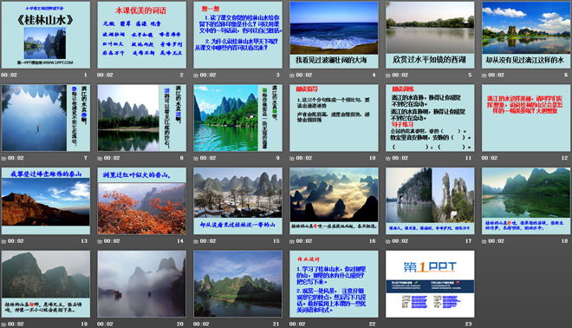Select slide 12 with red paragraph text
The height and width of the screenshot is (328, 572).
(526, 118)
